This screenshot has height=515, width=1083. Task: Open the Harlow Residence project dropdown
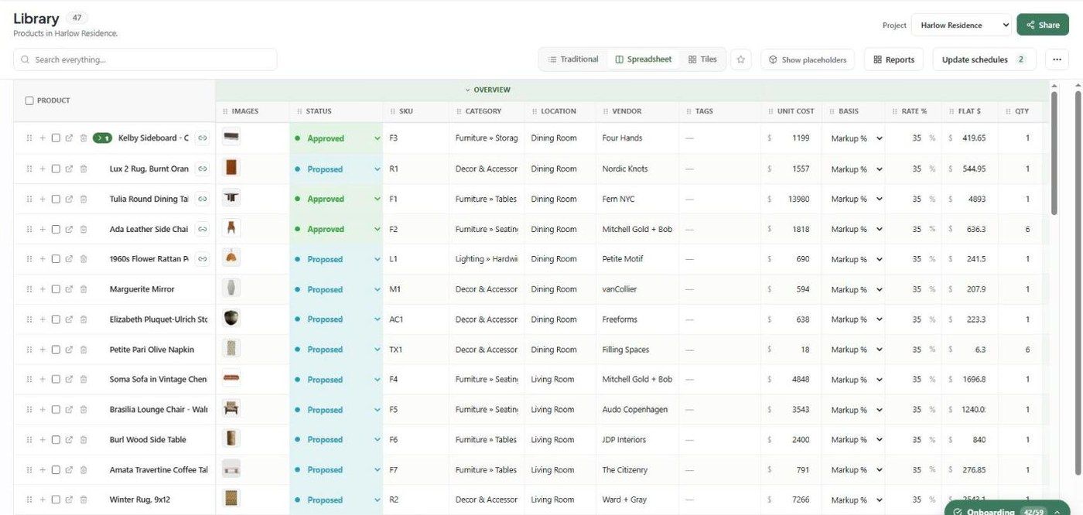pos(962,25)
